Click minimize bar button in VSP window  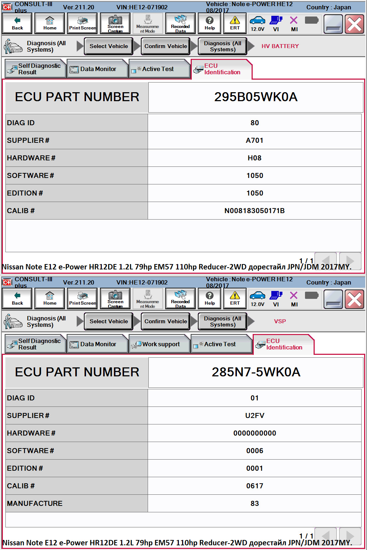[x=333, y=299]
